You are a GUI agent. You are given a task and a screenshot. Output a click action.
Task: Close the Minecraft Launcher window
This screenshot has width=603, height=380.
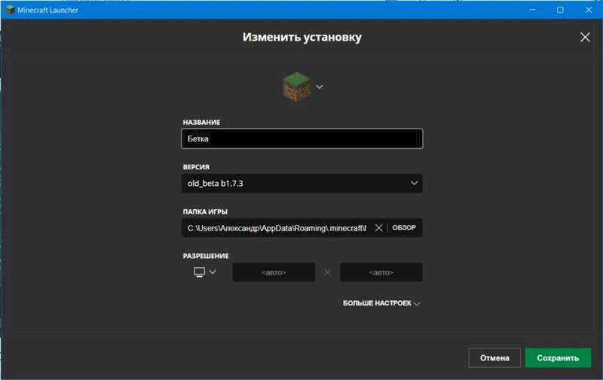[589, 10]
